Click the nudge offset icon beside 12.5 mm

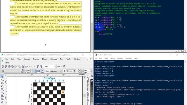tap(65, 71)
